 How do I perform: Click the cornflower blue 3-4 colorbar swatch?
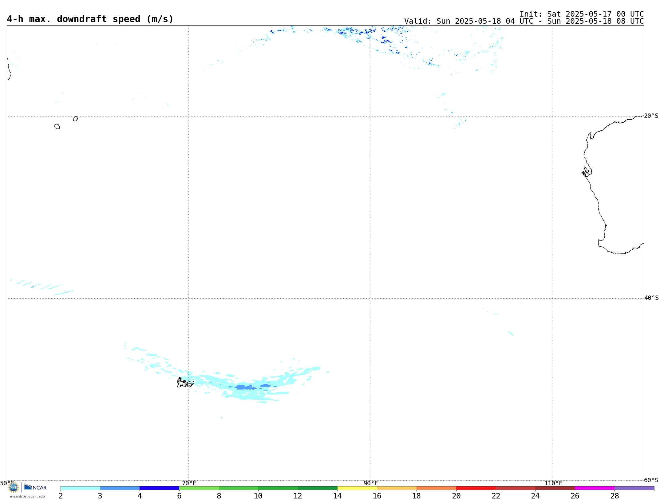point(120,488)
